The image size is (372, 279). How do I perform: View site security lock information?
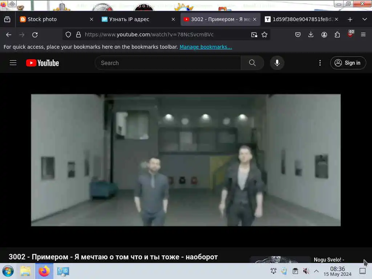pyautogui.click(x=78, y=35)
